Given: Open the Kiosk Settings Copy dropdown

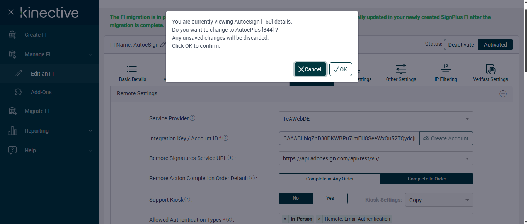Looking at the screenshot, I should [439, 200].
